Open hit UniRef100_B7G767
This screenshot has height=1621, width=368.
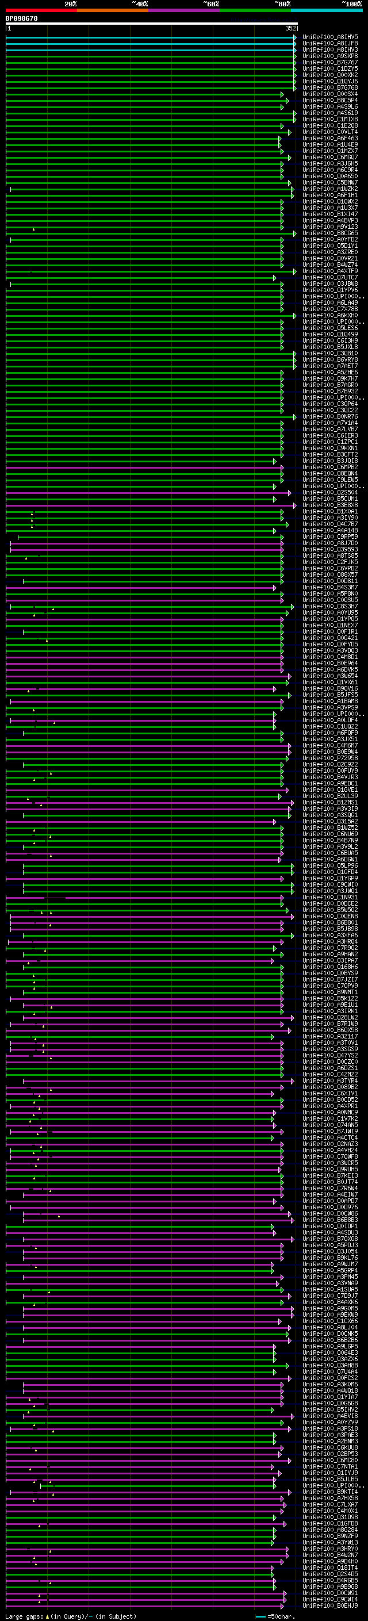click(x=330, y=62)
